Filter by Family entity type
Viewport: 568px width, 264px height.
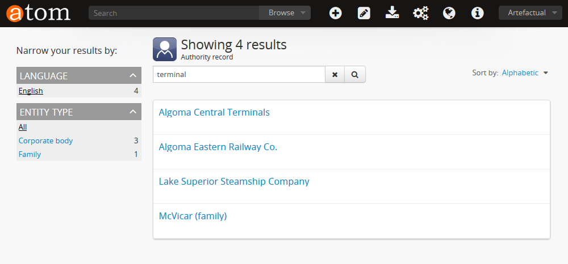30,154
